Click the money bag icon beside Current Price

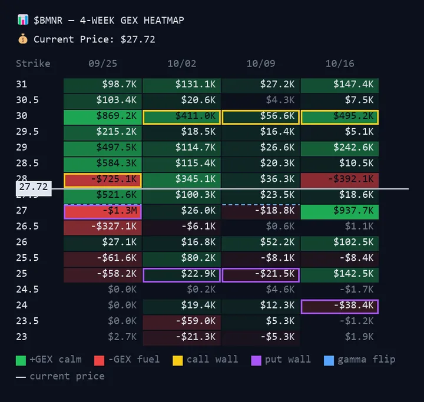click(x=23, y=39)
